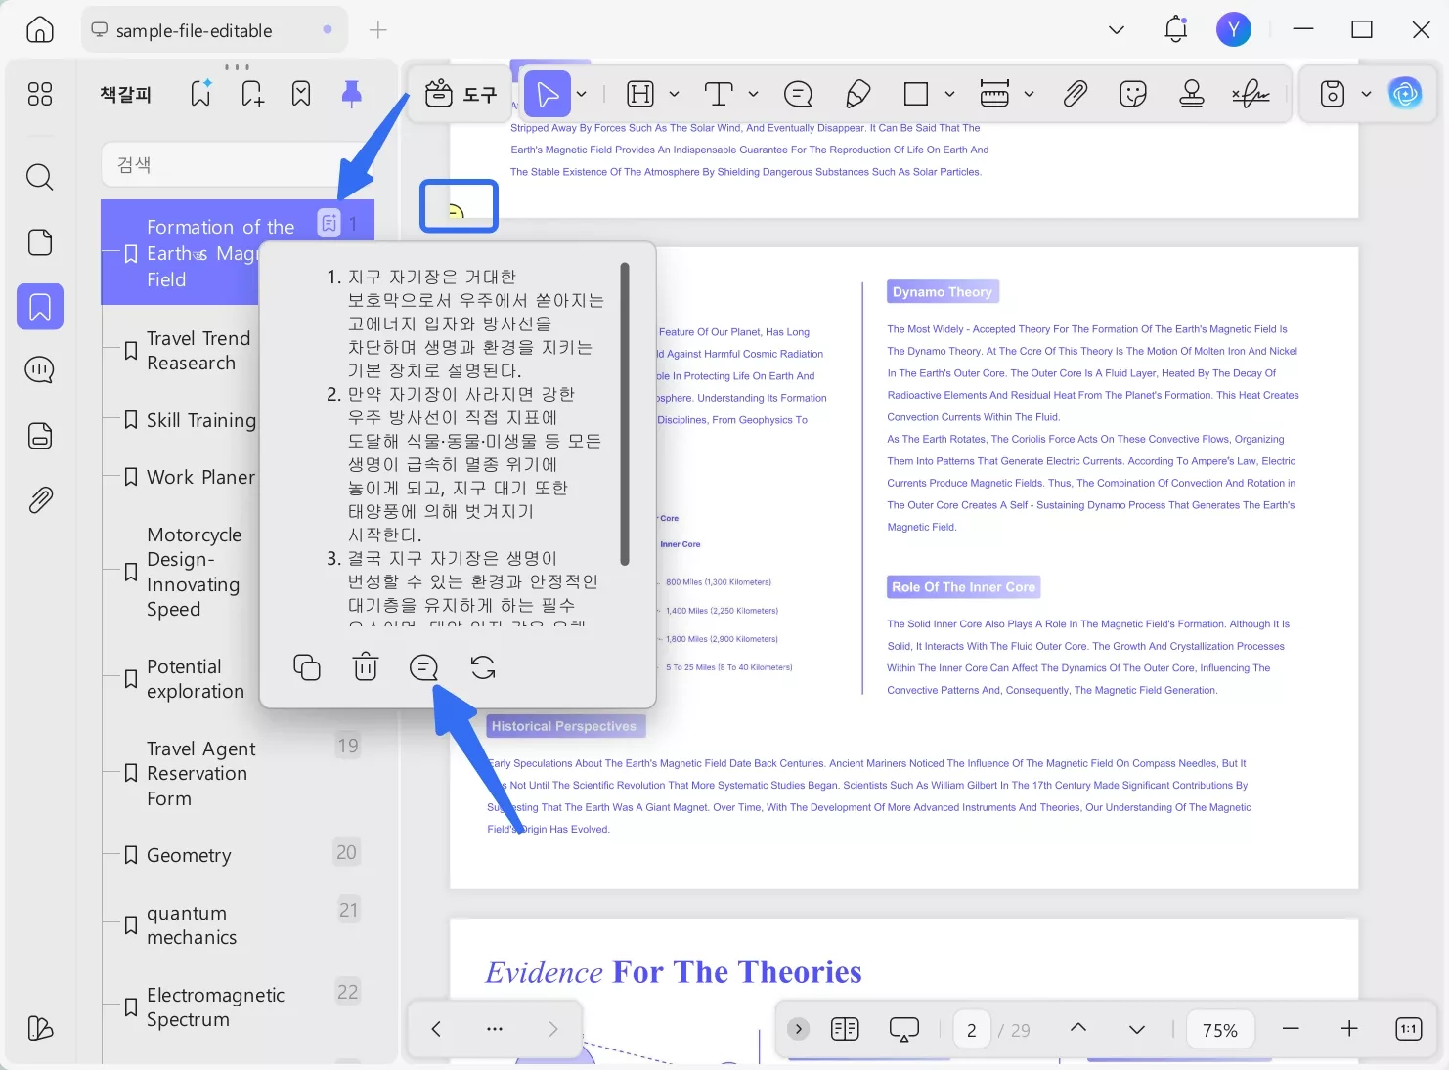
Task: Regenerate the summary with the refresh icon
Action: click(483, 667)
